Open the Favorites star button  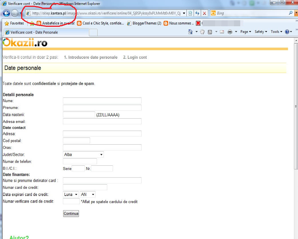14,23
